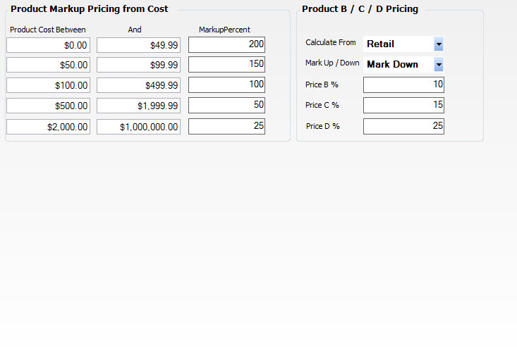Click the Price D % field

click(x=403, y=126)
